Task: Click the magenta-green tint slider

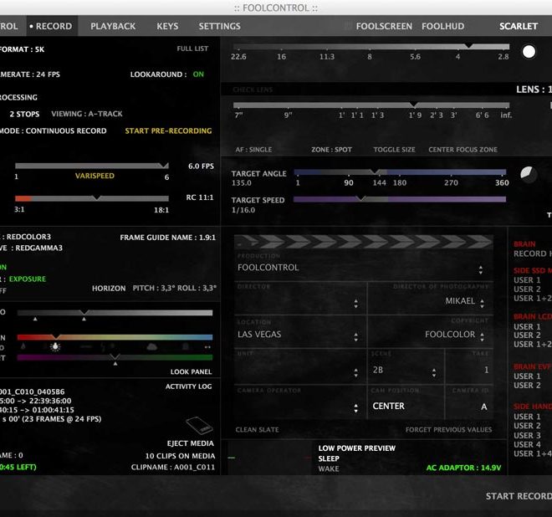Action: click(x=115, y=357)
